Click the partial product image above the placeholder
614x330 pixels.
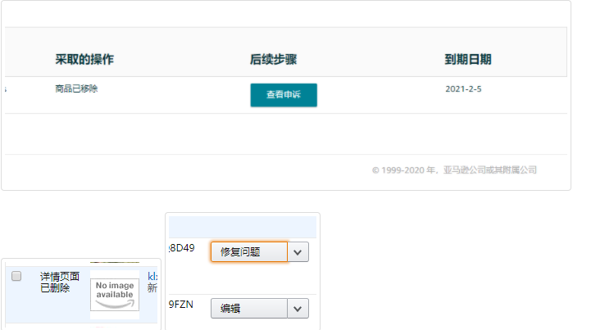pyautogui.click(x=115, y=264)
